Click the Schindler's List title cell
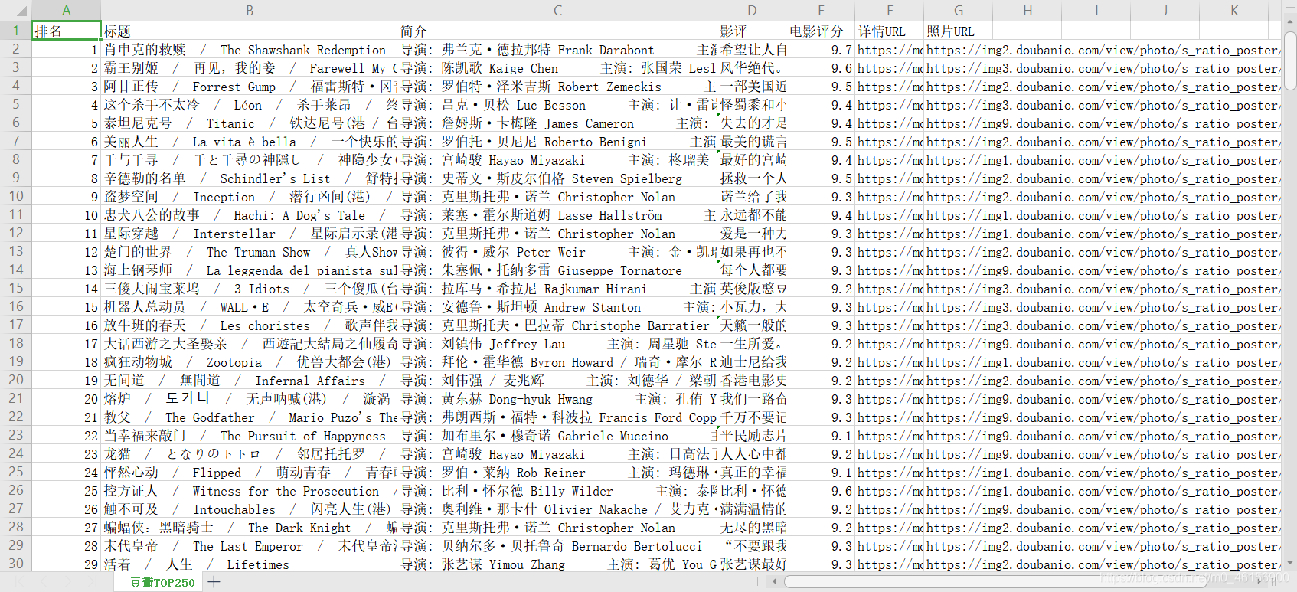The width and height of the screenshot is (1297, 592). pyautogui.click(x=250, y=178)
